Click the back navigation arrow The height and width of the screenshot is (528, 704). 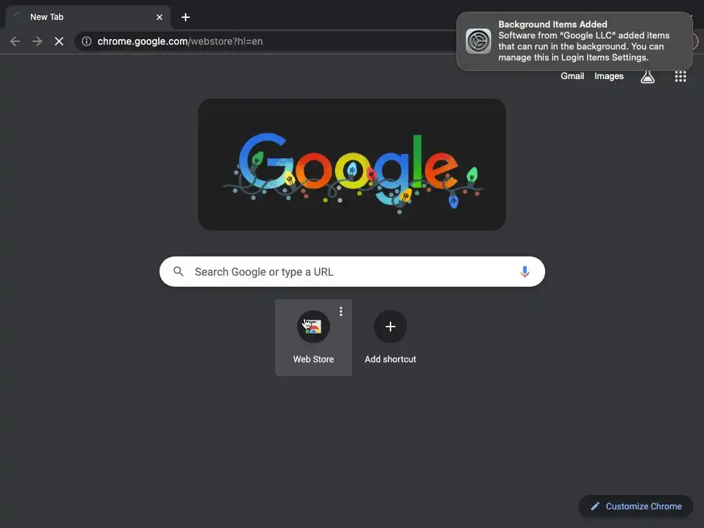click(x=15, y=41)
